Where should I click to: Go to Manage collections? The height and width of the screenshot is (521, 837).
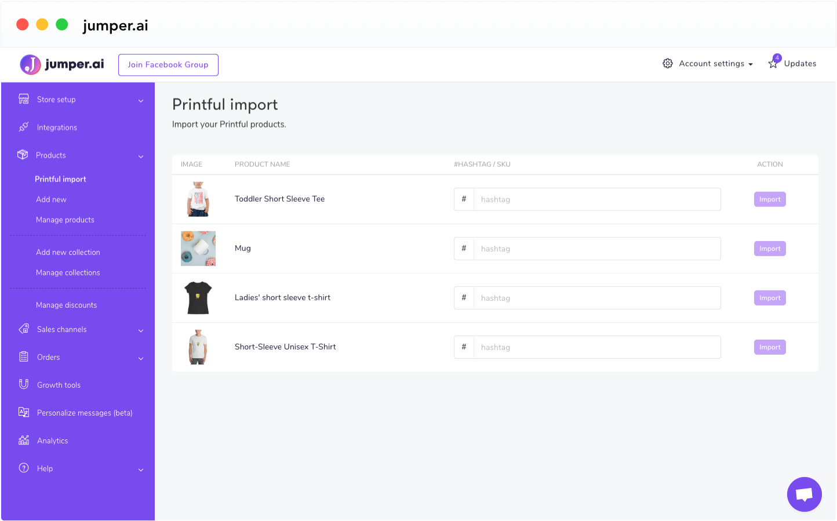click(68, 272)
